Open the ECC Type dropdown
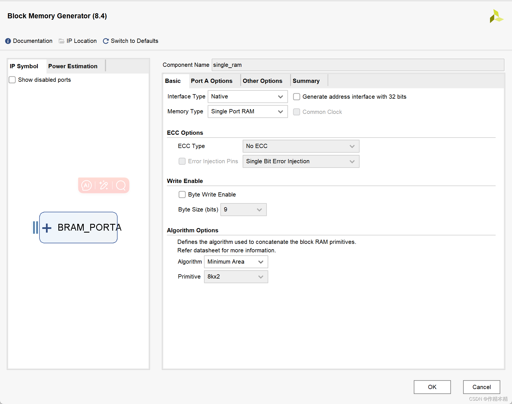Viewport: 512px width, 404px height. click(x=301, y=146)
